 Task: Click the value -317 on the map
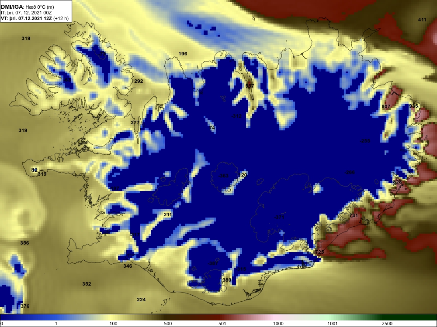pos(135,235)
